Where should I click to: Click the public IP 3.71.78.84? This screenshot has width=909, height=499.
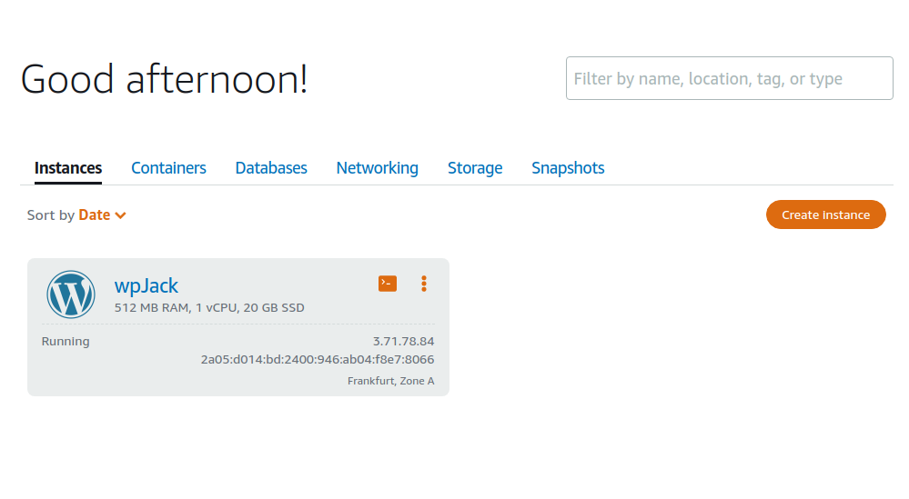click(x=403, y=341)
